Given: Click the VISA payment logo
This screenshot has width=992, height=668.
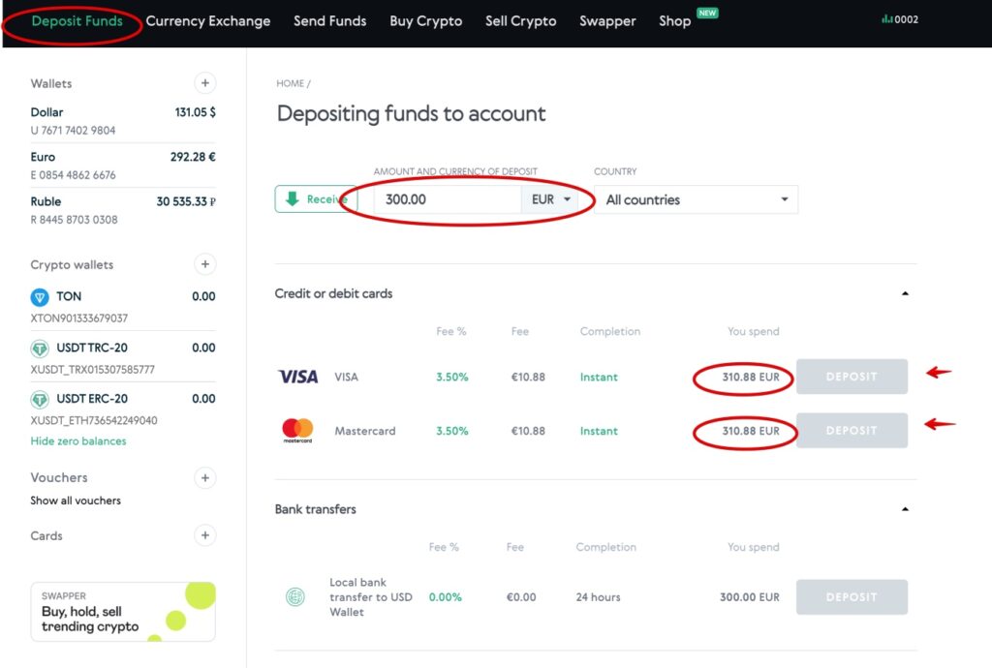Looking at the screenshot, I should (x=296, y=377).
